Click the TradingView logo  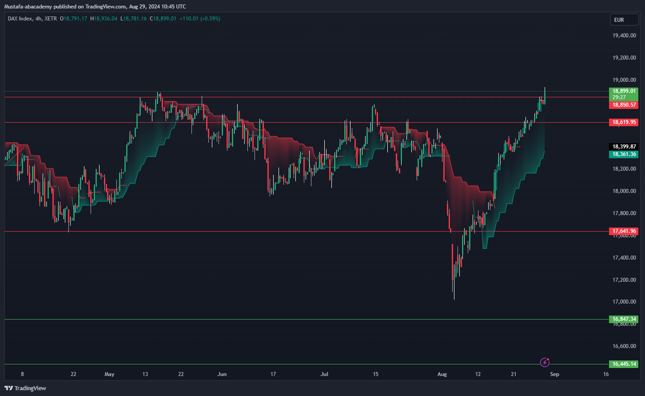point(26,388)
